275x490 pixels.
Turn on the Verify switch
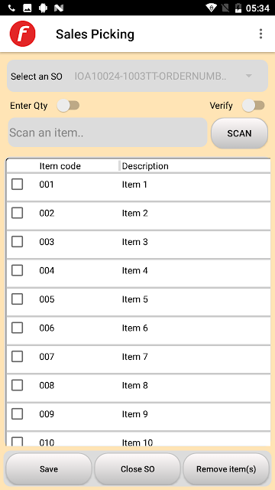point(253,106)
